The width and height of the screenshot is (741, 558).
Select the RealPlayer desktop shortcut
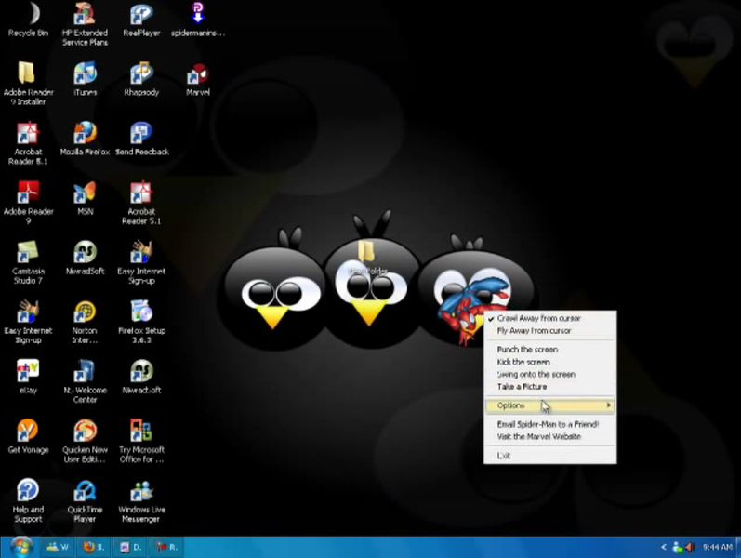click(141, 19)
